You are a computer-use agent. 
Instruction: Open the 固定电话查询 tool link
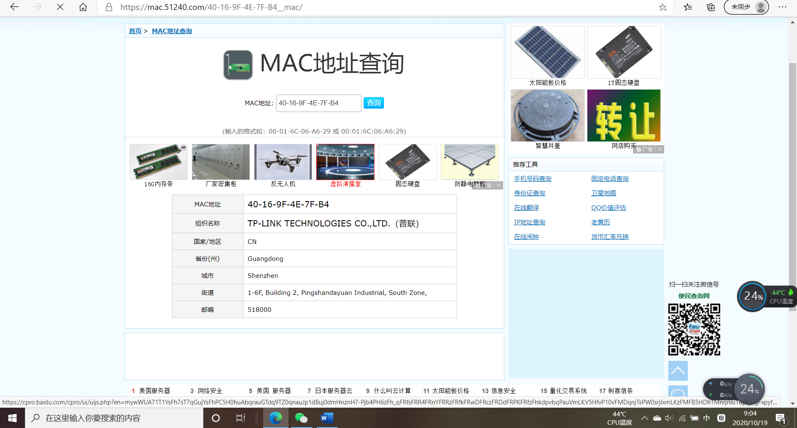pos(610,179)
